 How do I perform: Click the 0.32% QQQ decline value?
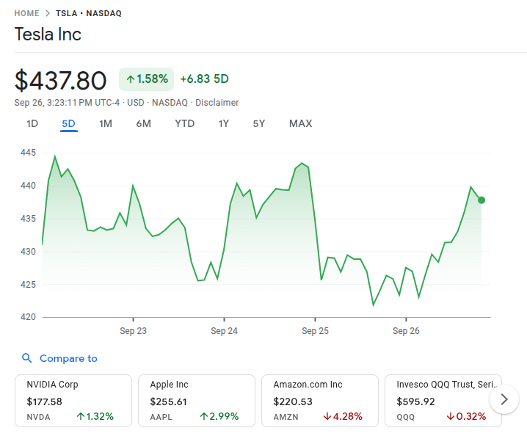coord(471,417)
